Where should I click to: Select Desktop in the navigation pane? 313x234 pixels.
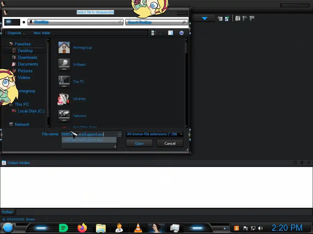pos(25,51)
